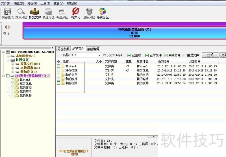Close the tree panel with the X button

(53, 48)
